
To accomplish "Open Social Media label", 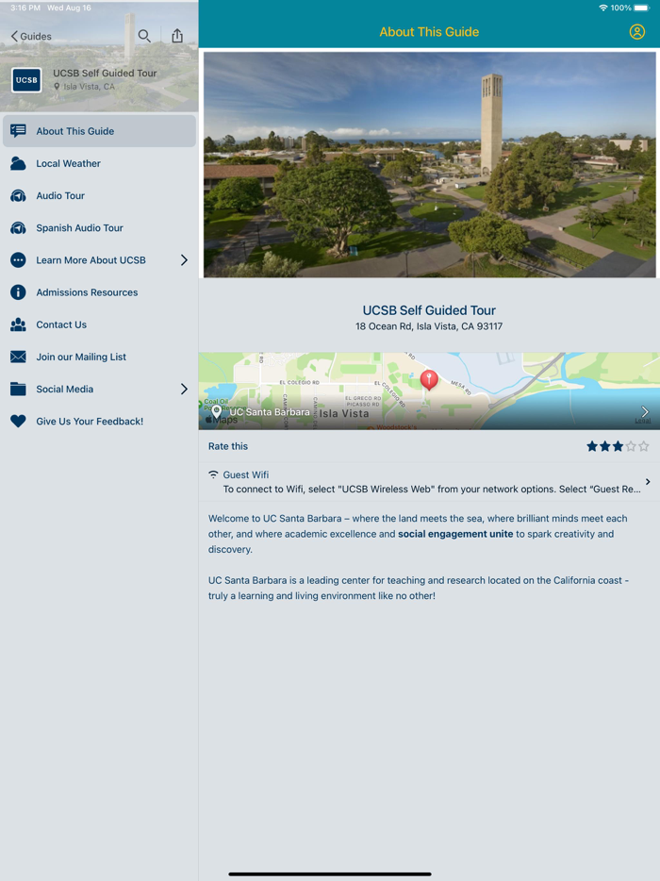I will pyautogui.click(x=65, y=389).
